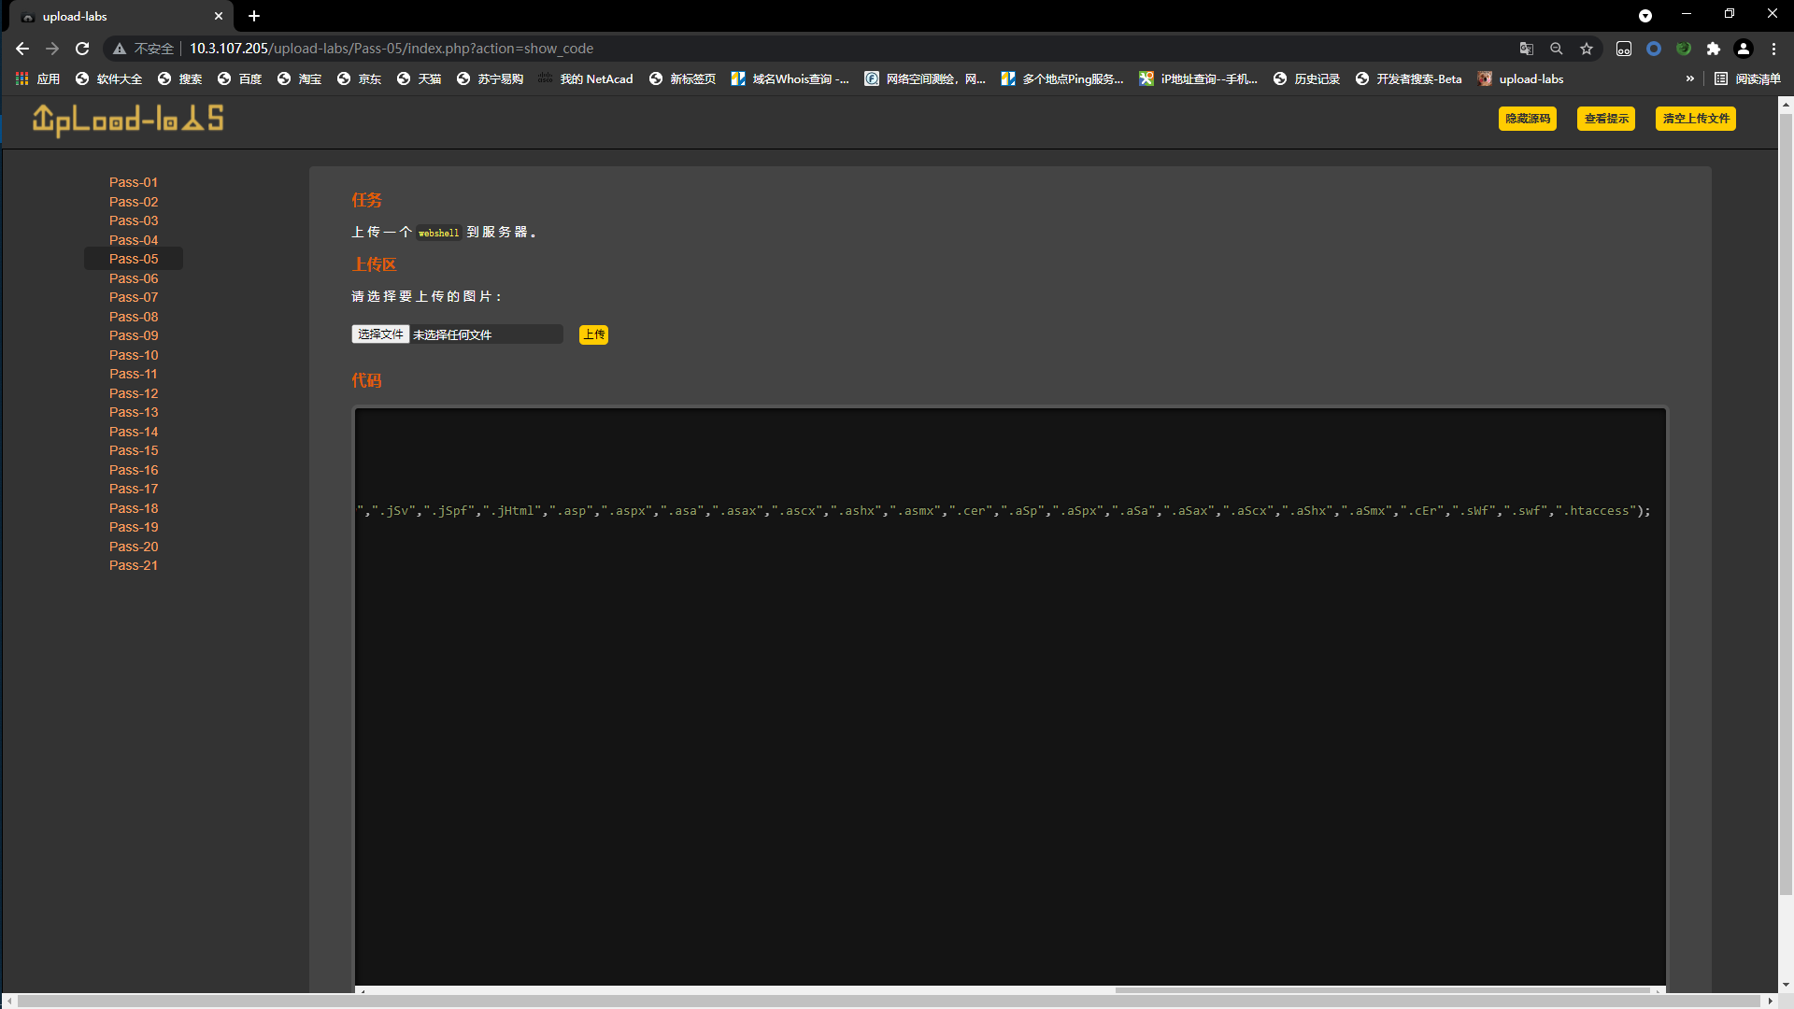Open the upload-labs bookmark
Viewport: 1794px width, 1009px height.
click(x=1520, y=79)
